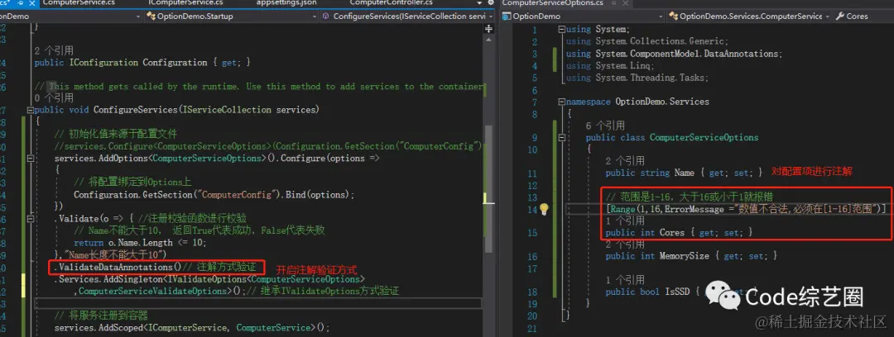This screenshot has height=337, width=894.
Task: Click the 范围是1-16 comment on line 13
Action: (x=690, y=197)
